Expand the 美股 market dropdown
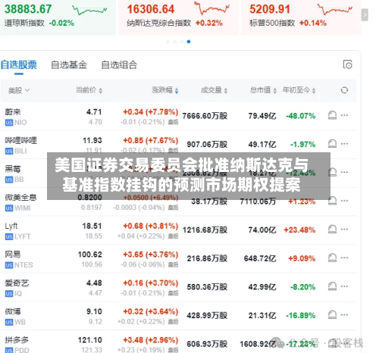 click(x=19, y=90)
